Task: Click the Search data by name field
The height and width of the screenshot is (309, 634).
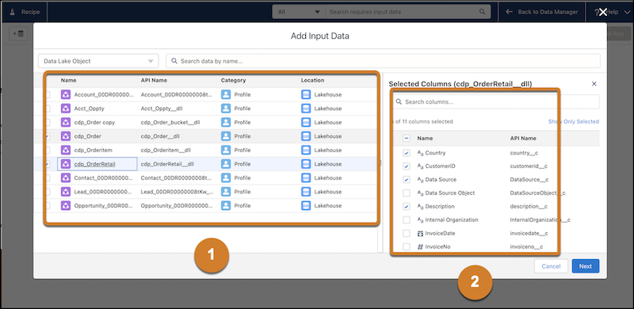Action: click(x=383, y=61)
